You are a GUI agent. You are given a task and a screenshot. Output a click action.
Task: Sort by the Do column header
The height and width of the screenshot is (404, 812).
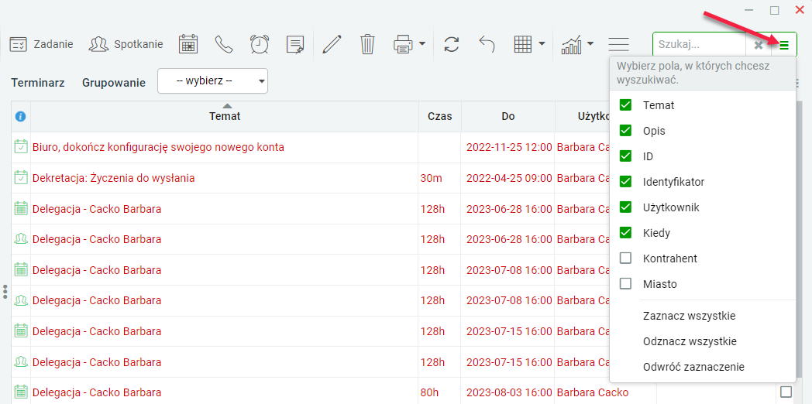click(x=508, y=116)
